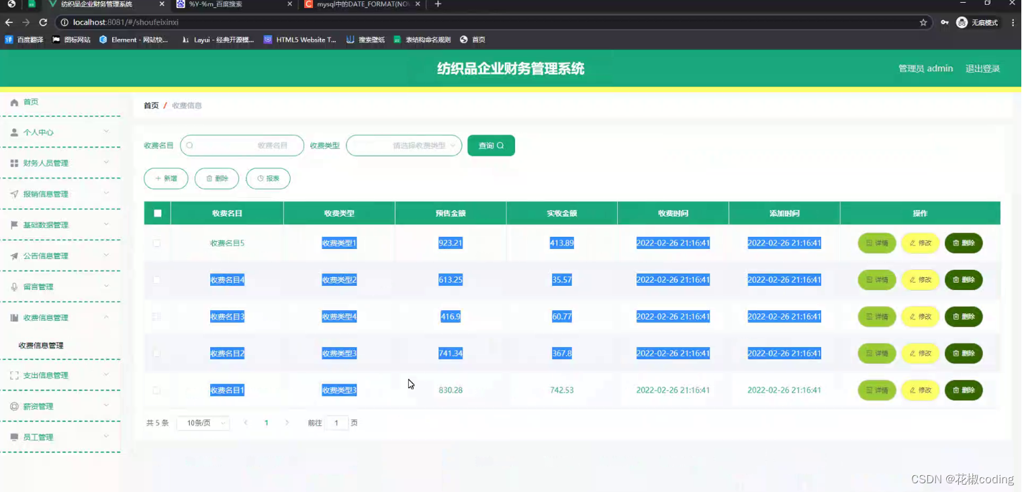The height and width of the screenshot is (492, 1024).
Task: Expand the 薪资管理 menu chevron
Action: (x=106, y=405)
